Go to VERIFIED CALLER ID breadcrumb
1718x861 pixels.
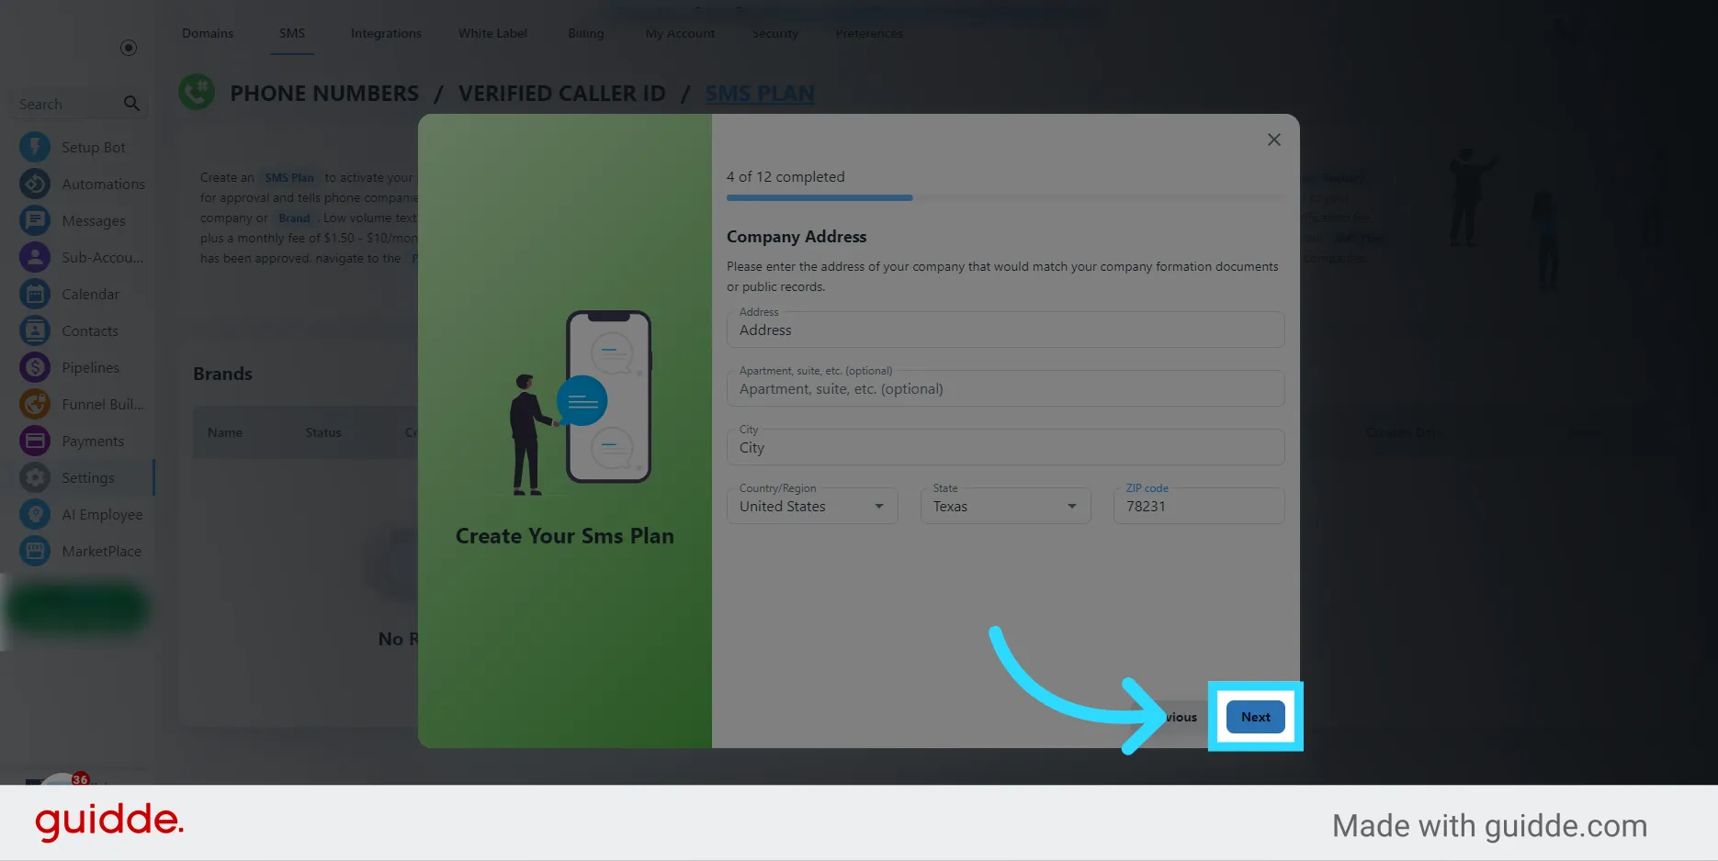point(561,94)
